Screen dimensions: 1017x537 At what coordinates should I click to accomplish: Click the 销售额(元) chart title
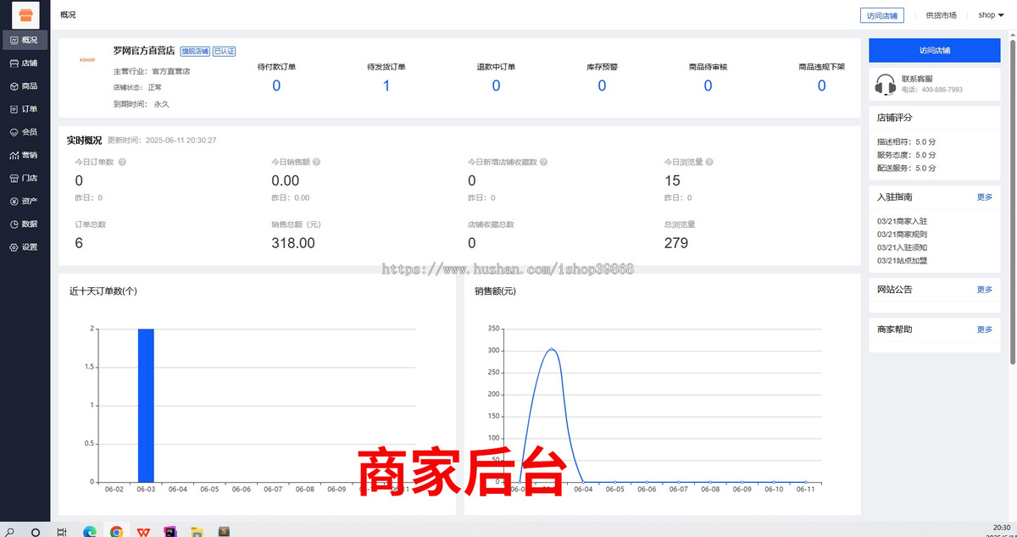[495, 291]
